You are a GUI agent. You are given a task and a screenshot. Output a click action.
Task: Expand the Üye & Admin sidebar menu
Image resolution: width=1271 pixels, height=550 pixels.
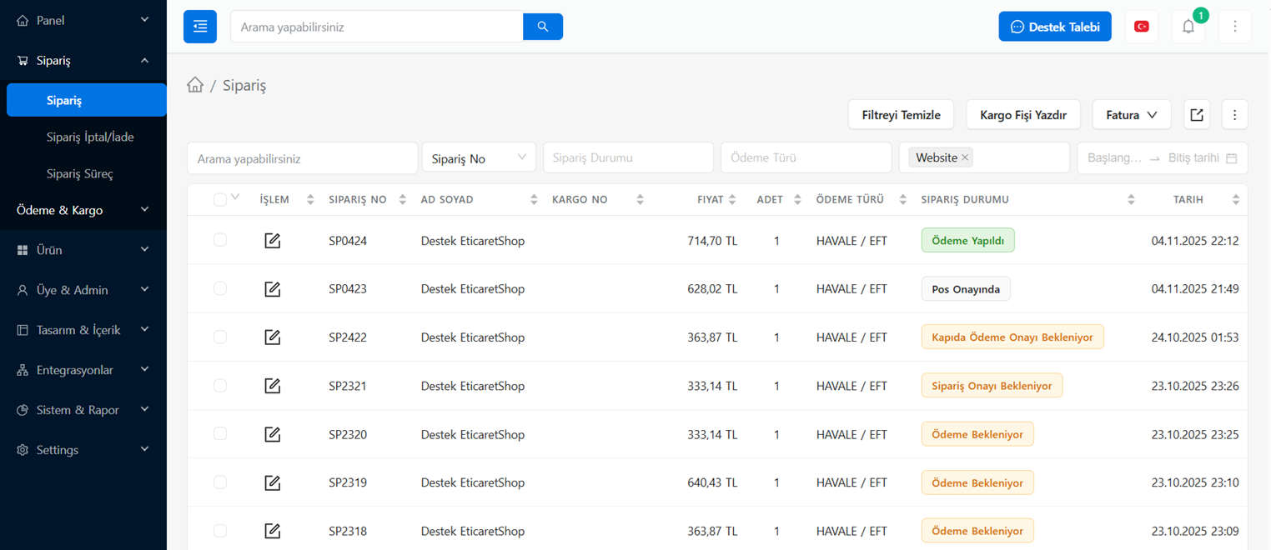pos(83,290)
